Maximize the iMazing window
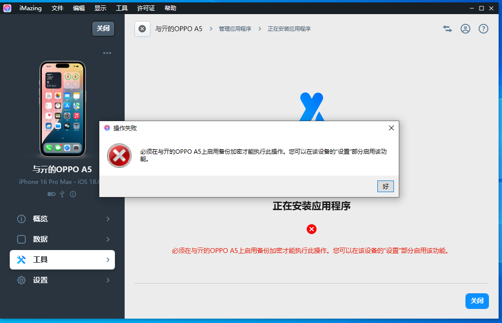 [482, 8]
